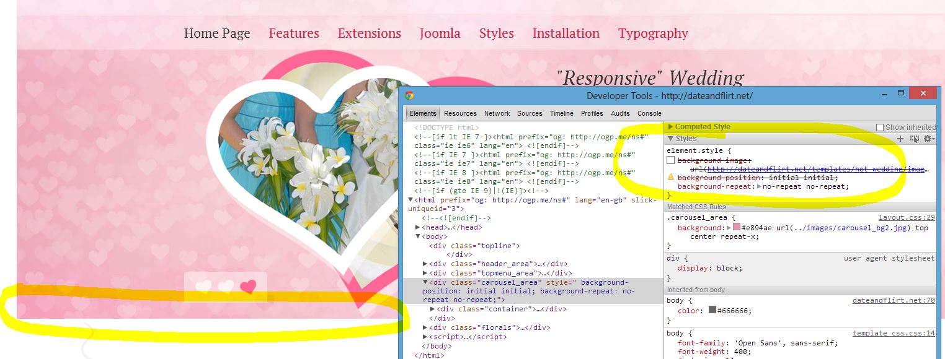Screen dimensions: 945x359
Task: Expand the container div node
Action: point(433,309)
